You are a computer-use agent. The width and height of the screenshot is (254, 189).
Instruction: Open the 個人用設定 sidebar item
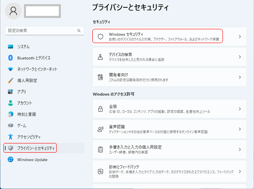[x=27, y=80]
